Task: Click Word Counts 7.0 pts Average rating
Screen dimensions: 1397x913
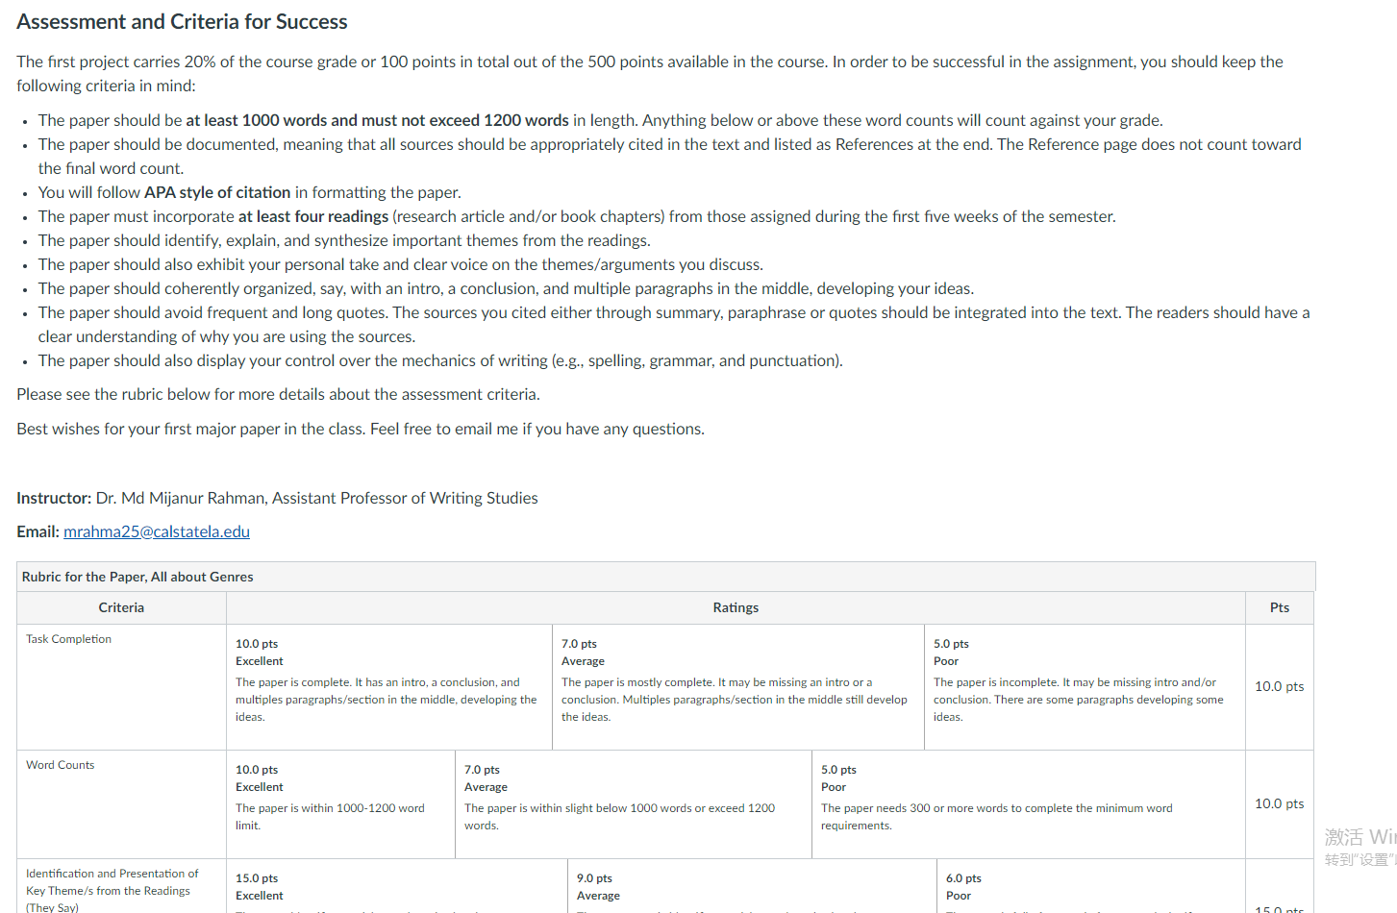Action: 634,804
